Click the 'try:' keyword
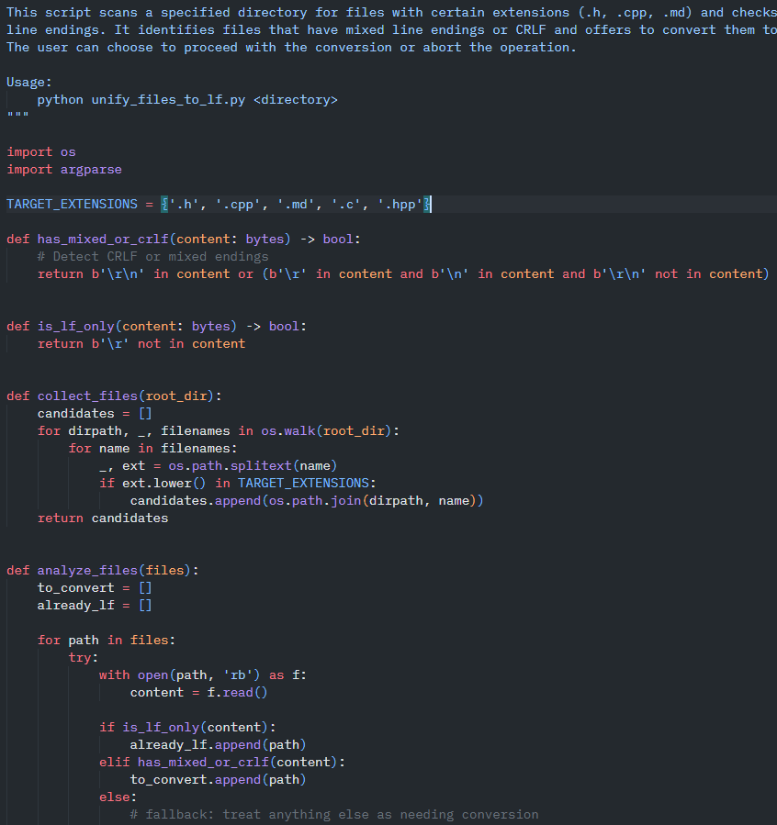 point(84,658)
